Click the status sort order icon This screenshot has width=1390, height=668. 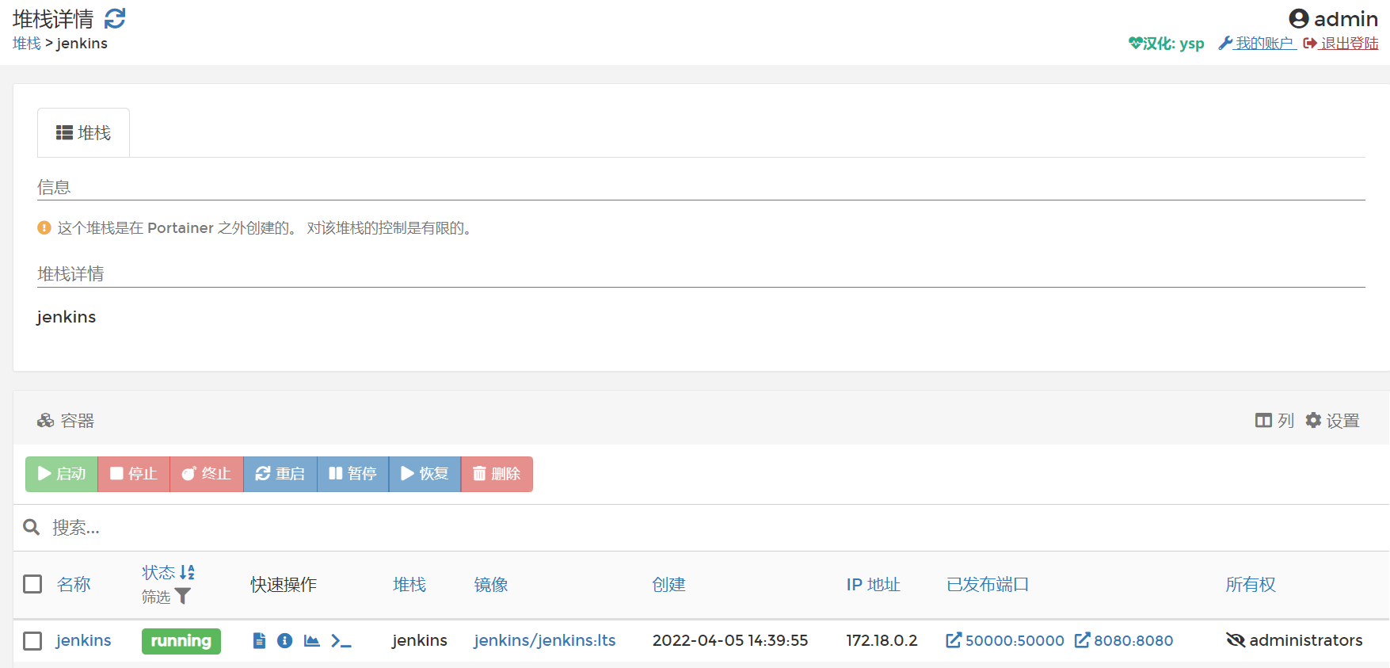188,572
